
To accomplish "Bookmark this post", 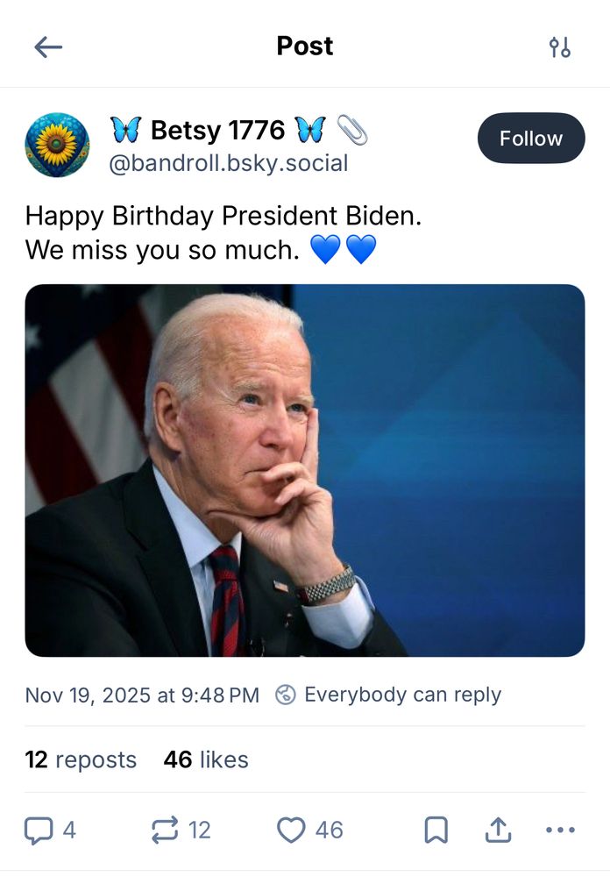I will [436, 830].
